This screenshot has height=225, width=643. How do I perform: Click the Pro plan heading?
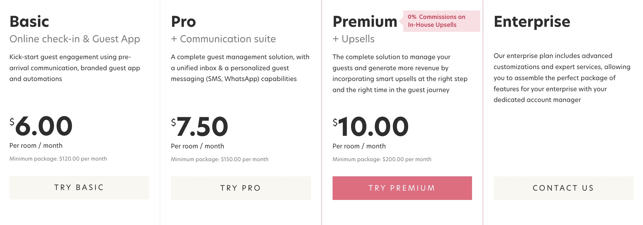coord(184,22)
